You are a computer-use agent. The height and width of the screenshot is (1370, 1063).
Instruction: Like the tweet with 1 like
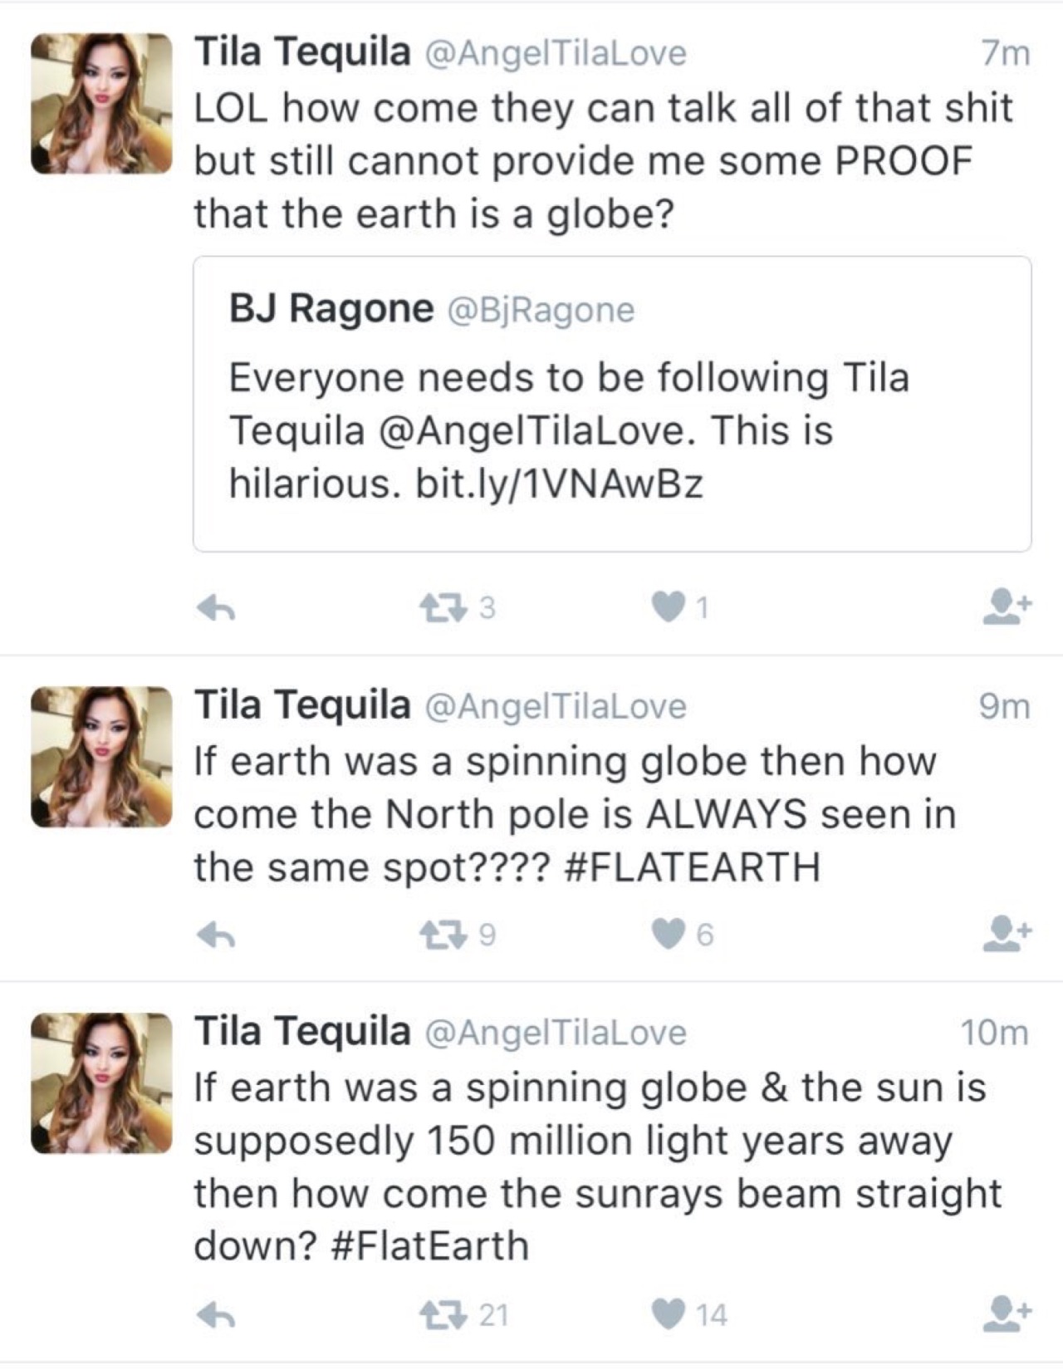[x=667, y=609]
